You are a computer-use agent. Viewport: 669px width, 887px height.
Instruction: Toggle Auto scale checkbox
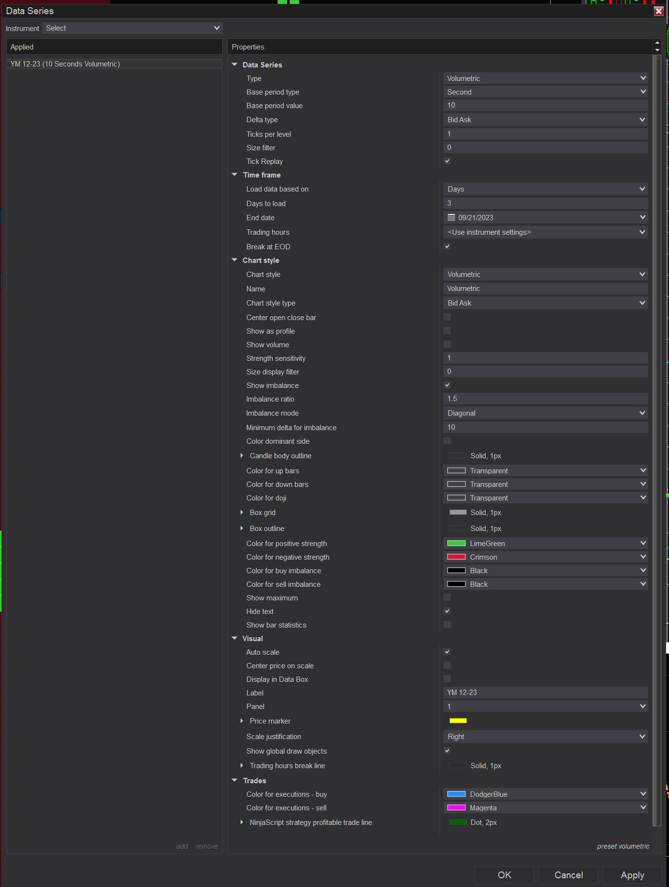(x=447, y=652)
